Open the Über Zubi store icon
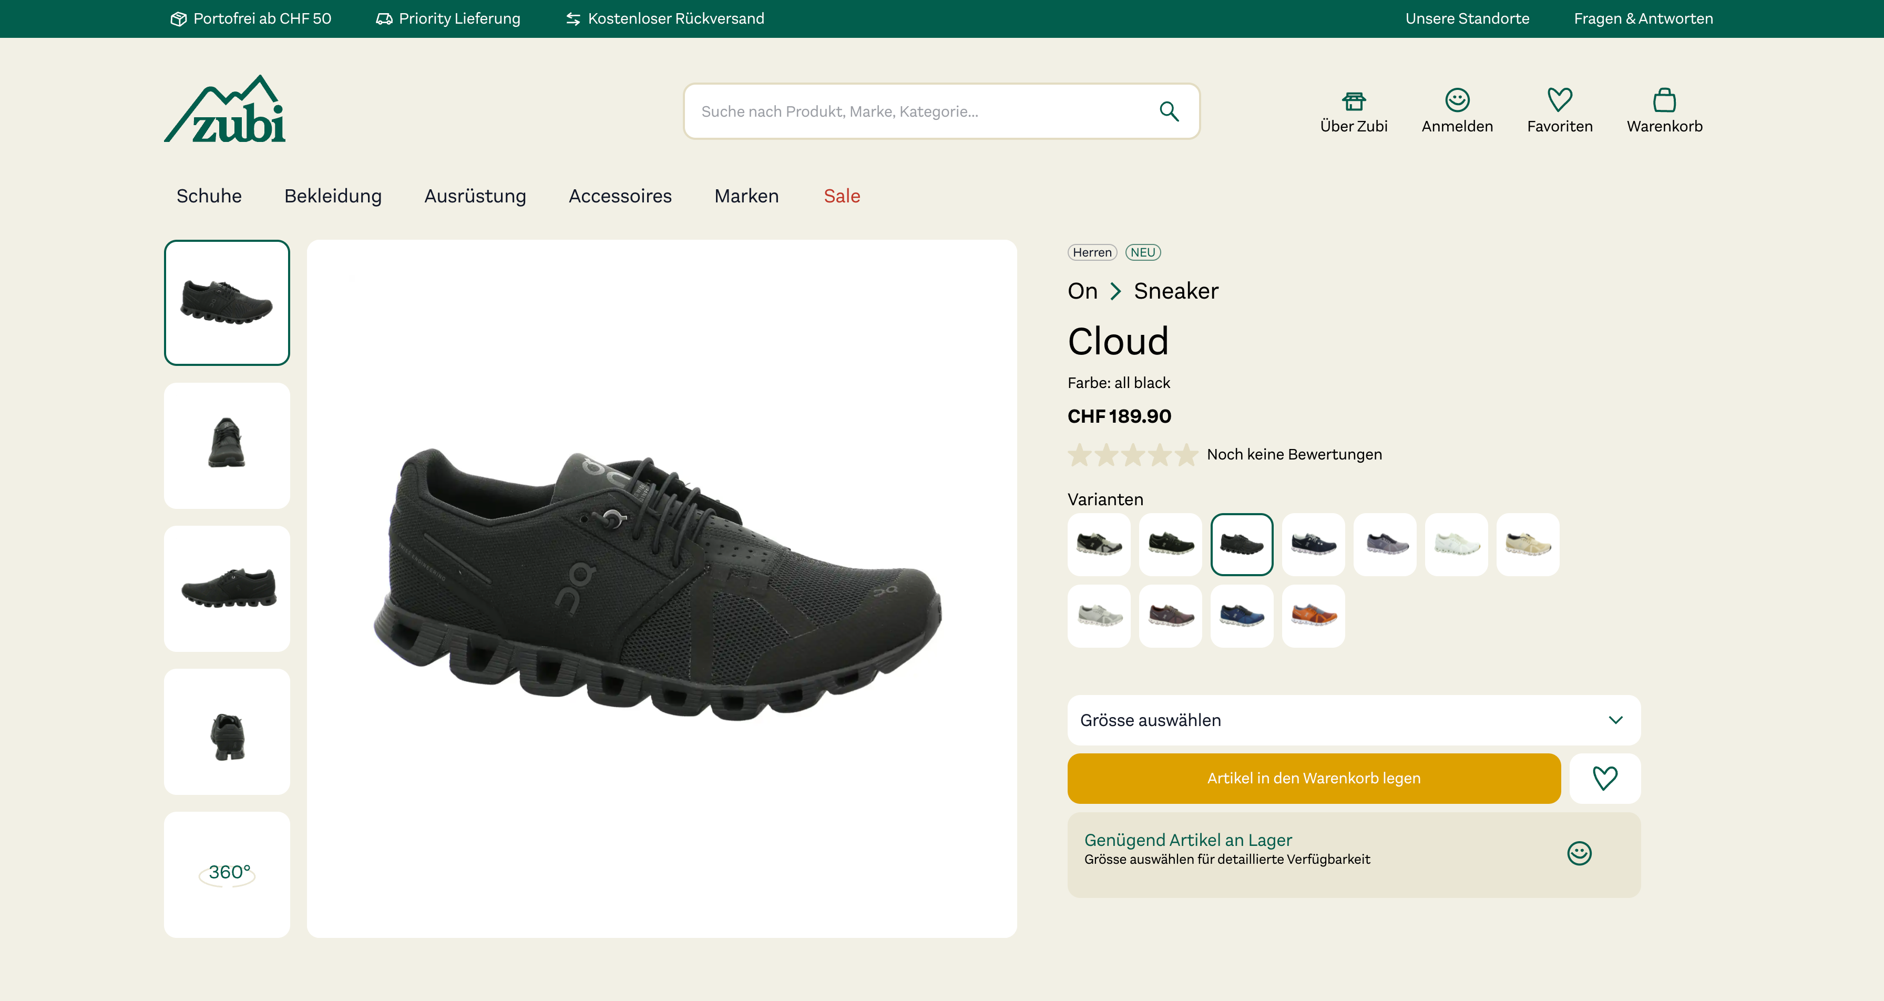Image resolution: width=1884 pixels, height=1001 pixels. coord(1353,101)
